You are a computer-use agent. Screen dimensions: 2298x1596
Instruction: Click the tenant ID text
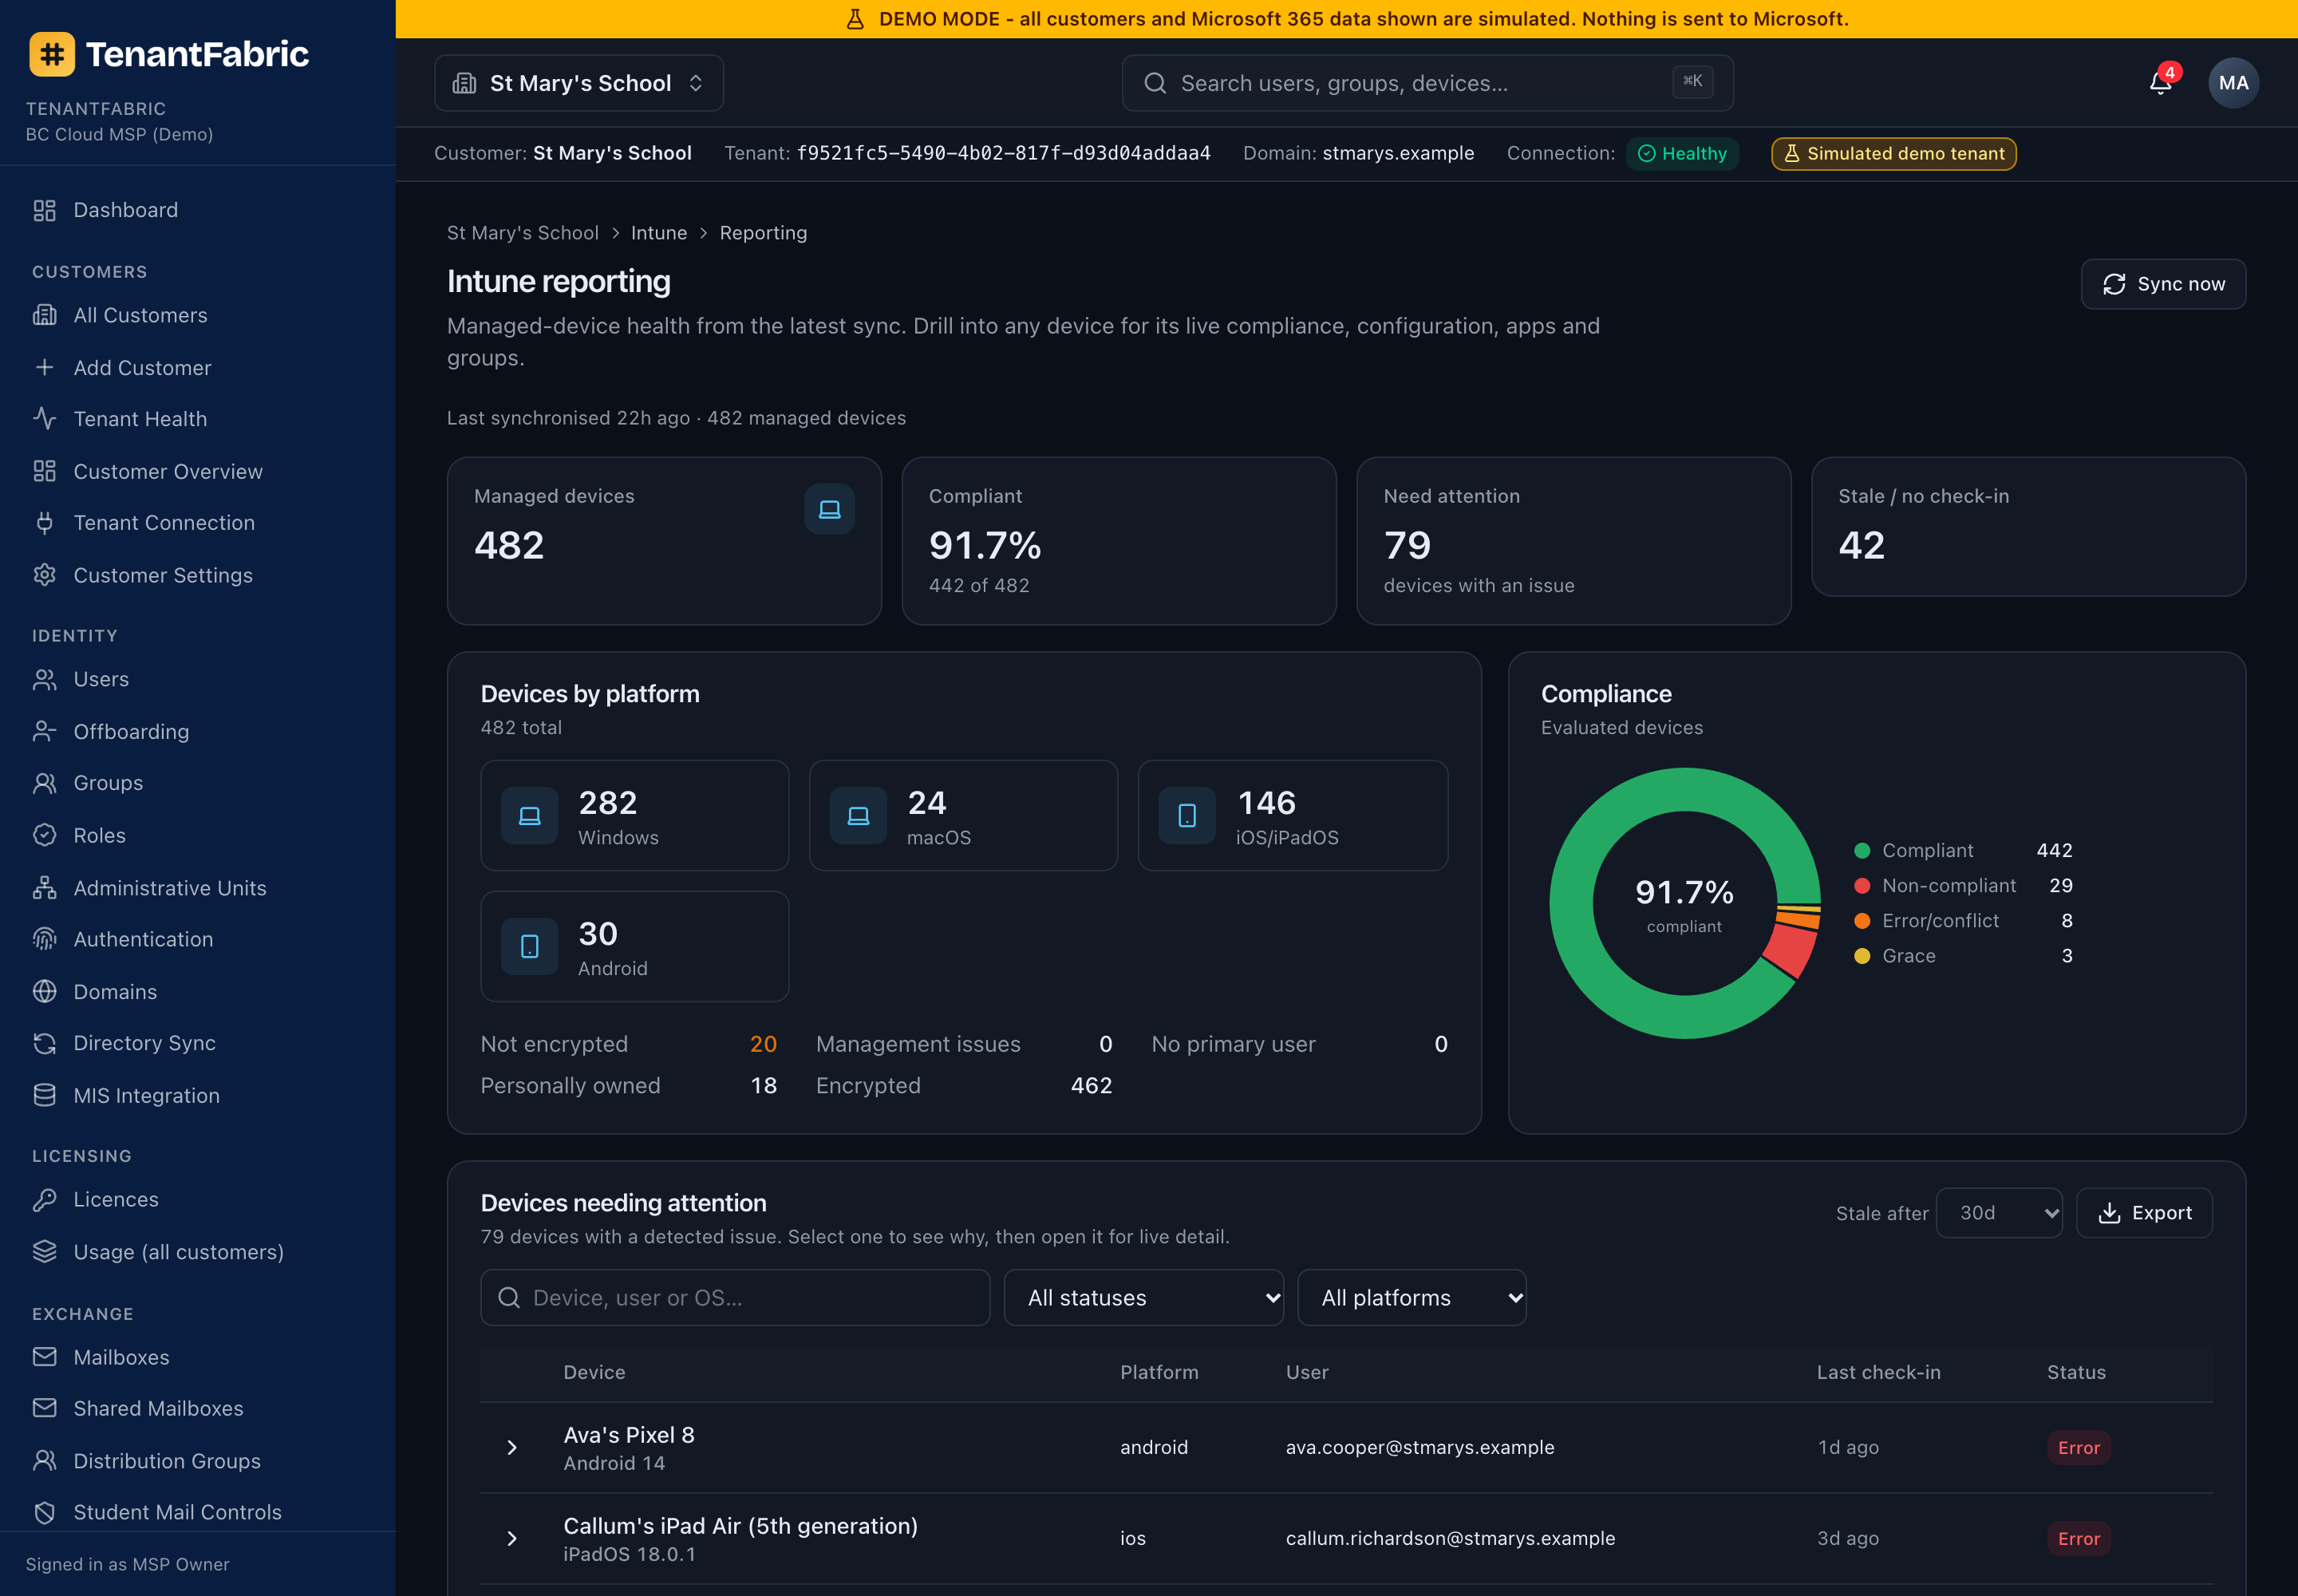pos(1003,154)
